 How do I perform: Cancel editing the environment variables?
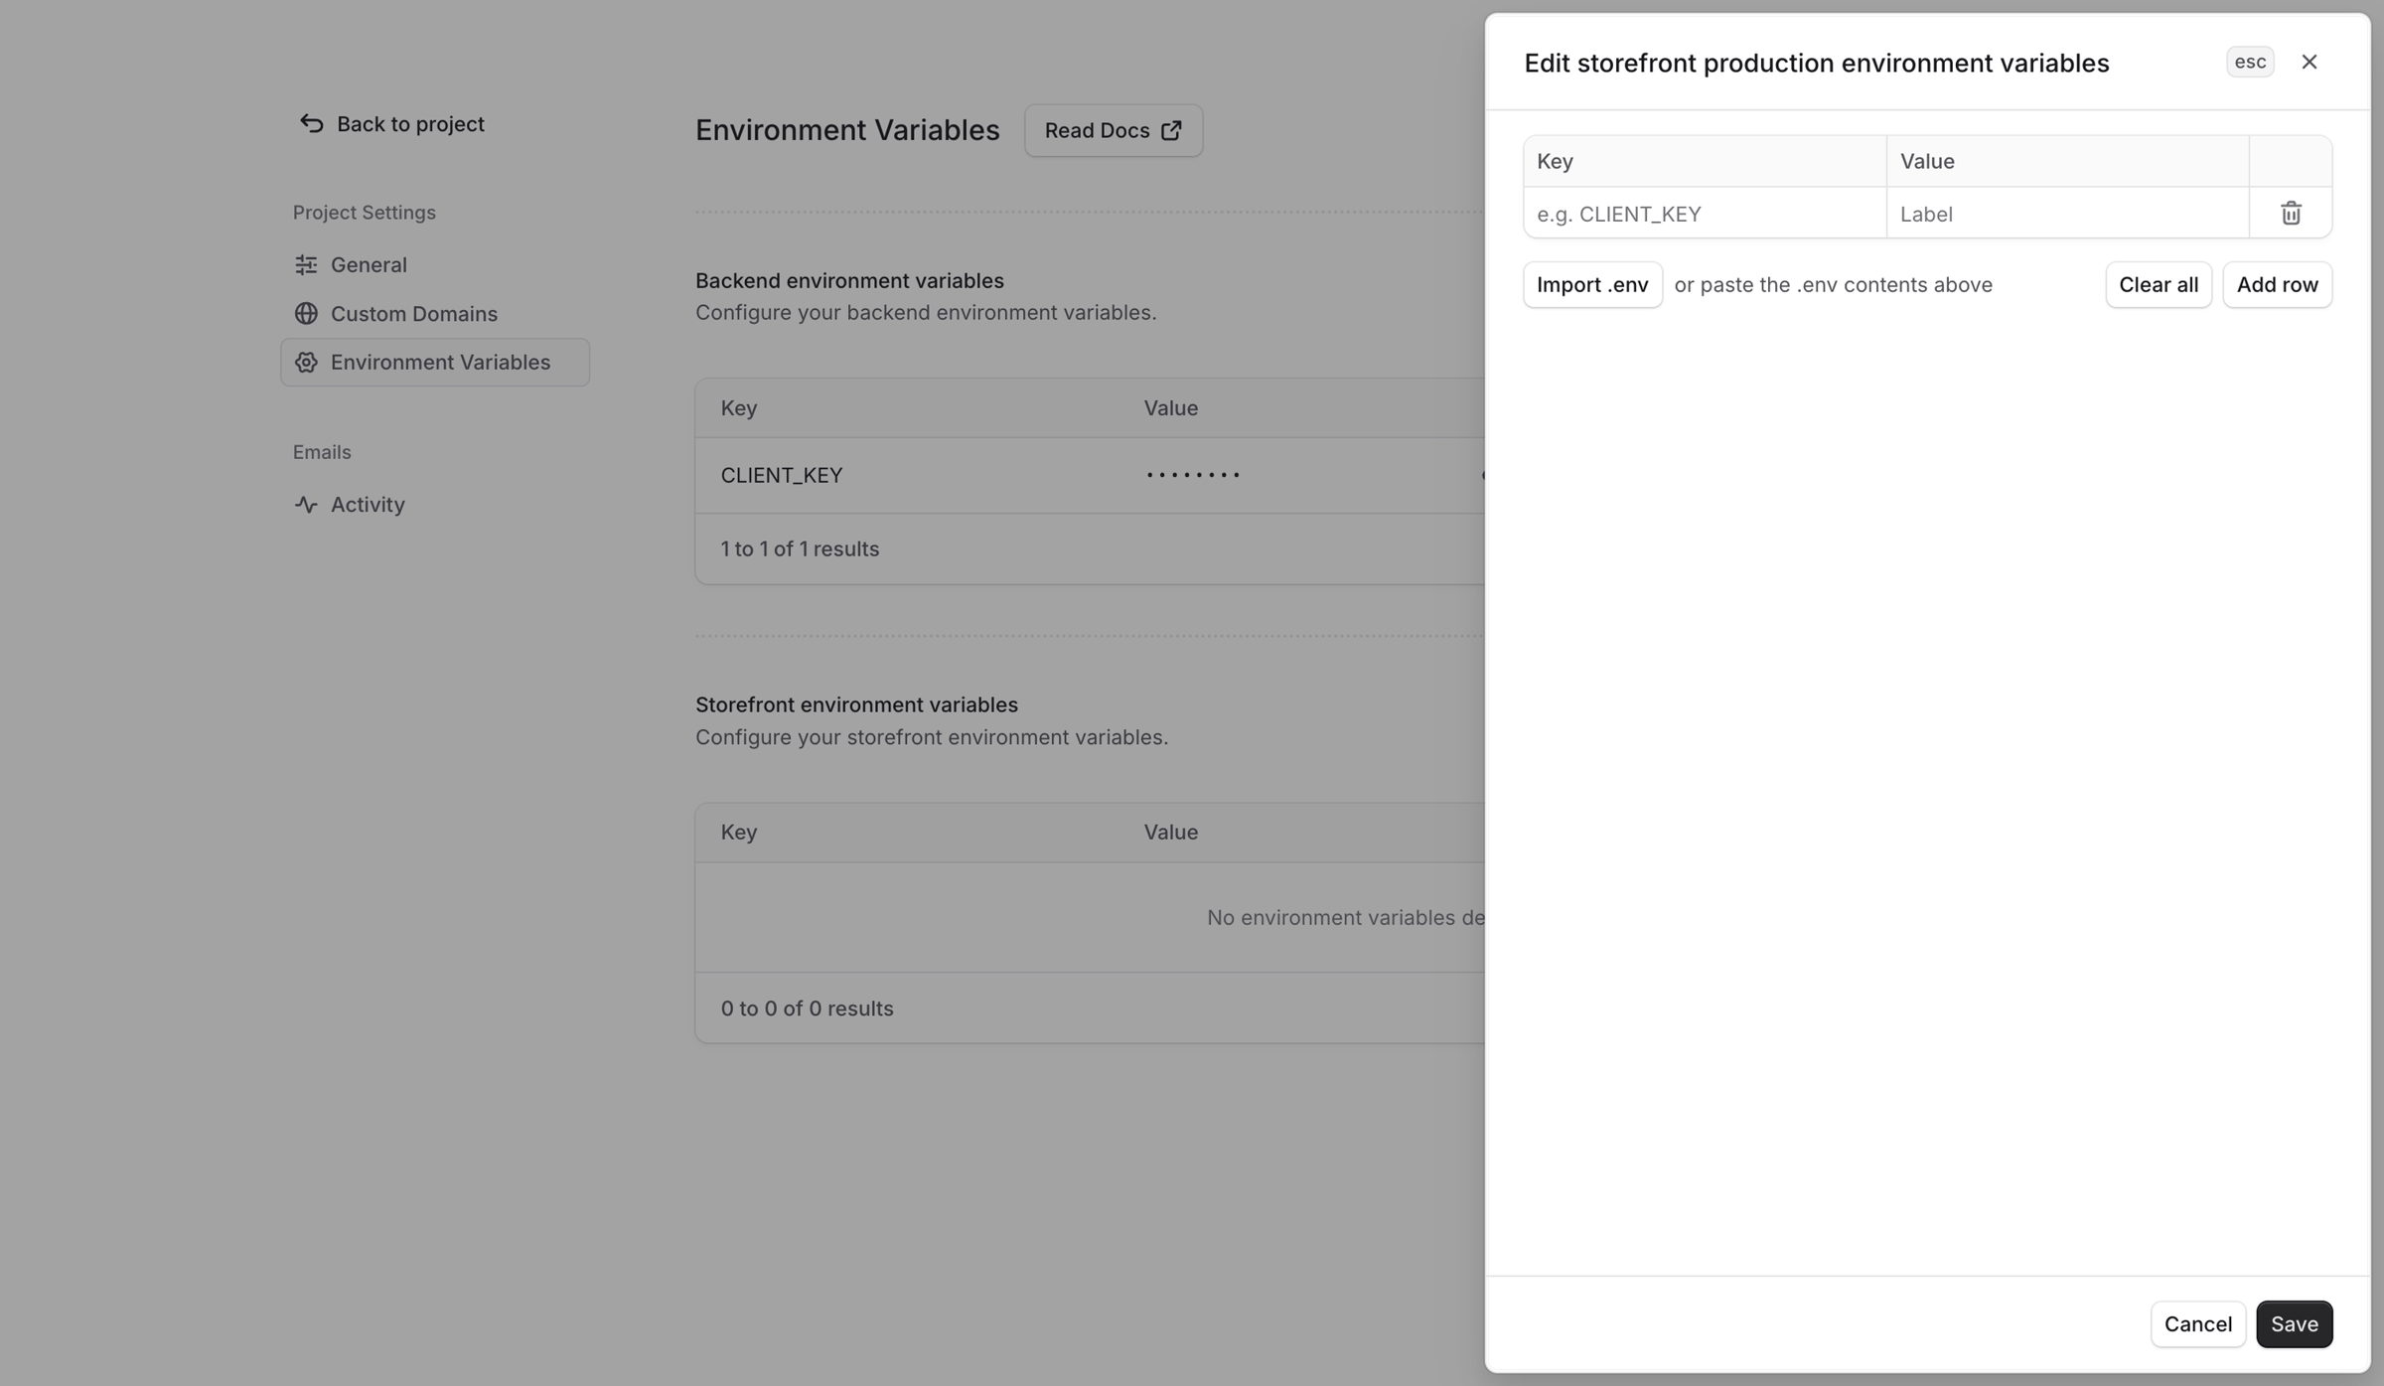(x=2198, y=1324)
